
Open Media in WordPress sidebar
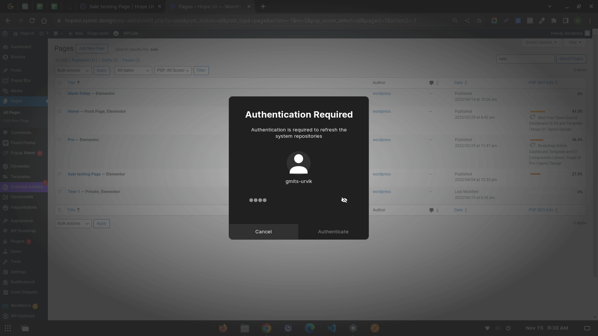coord(16,91)
